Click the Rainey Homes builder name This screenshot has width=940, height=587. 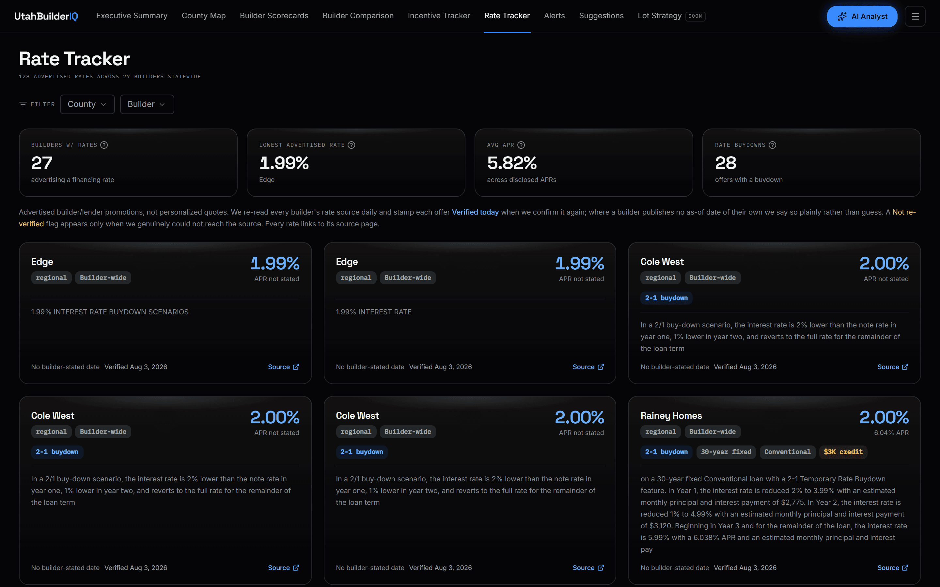click(671, 415)
